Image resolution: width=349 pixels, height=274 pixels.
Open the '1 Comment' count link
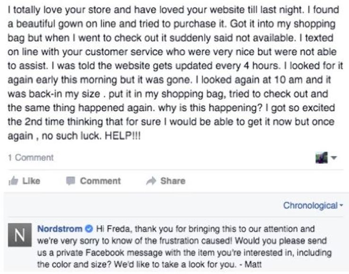(x=31, y=157)
